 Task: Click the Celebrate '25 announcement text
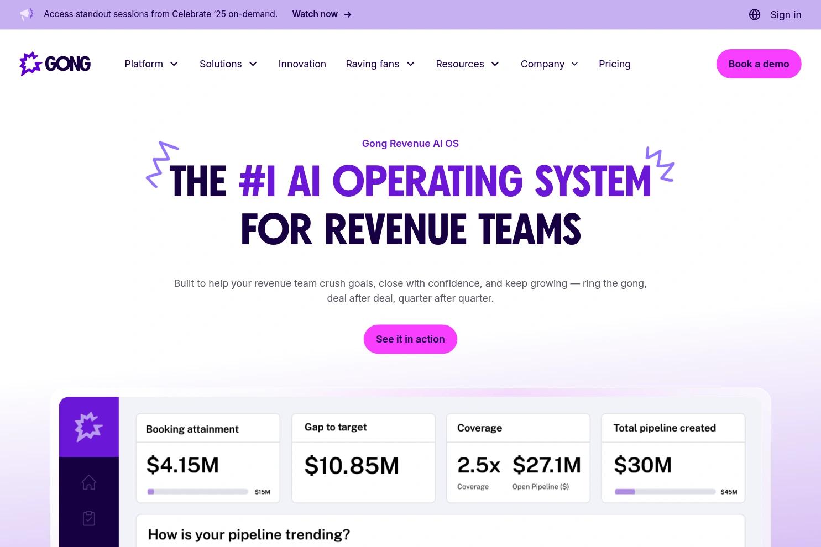[160, 14]
